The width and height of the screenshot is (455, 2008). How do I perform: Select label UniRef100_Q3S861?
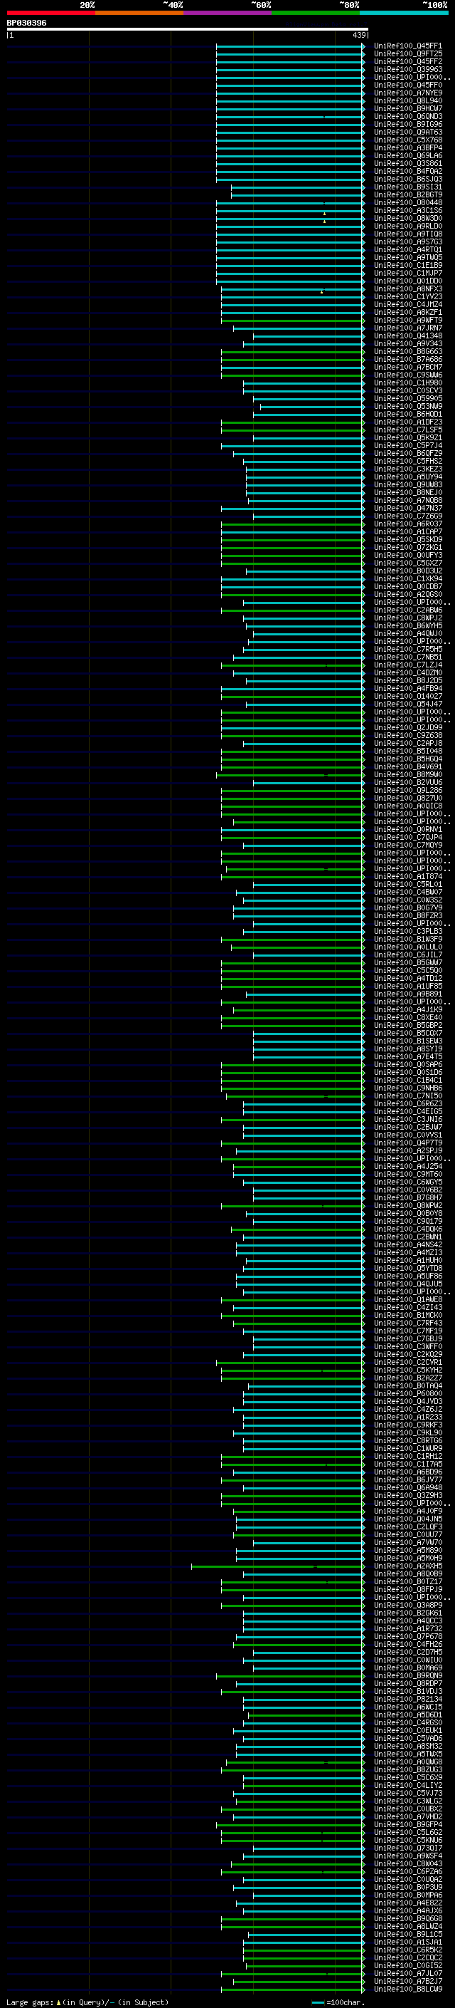[407, 164]
